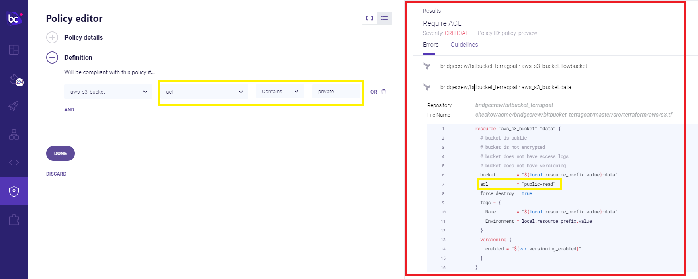
Task: Open the Contains operator dropdown
Action: pyautogui.click(x=280, y=91)
